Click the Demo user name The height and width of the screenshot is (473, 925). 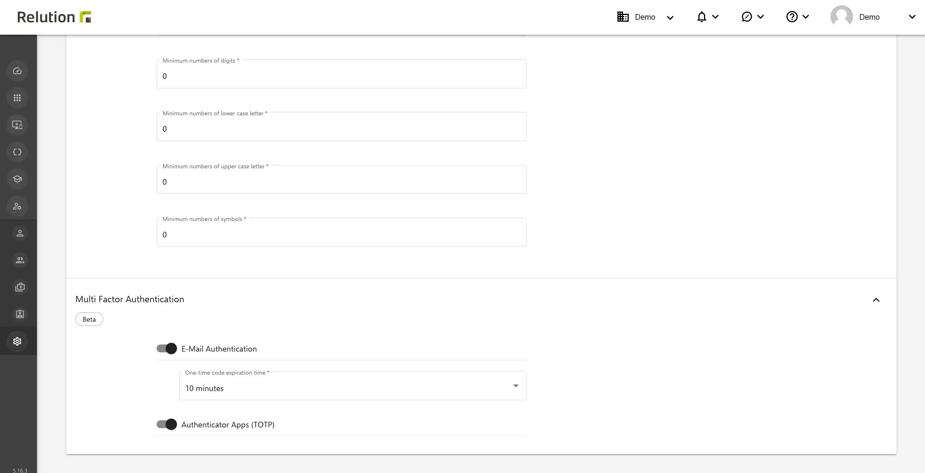tap(869, 17)
